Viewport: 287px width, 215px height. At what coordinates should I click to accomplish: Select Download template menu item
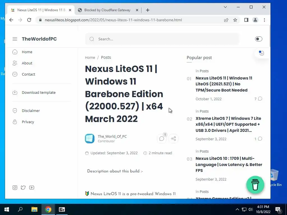tap(39, 92)
